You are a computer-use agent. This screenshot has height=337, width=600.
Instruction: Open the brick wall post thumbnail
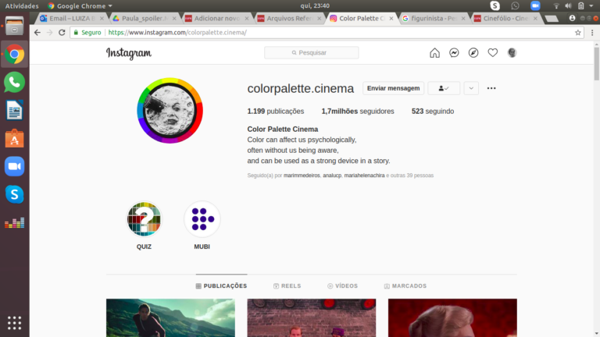312,318
